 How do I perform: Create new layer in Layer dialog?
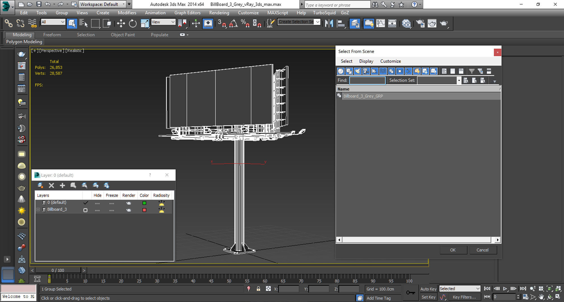[40, 185]
